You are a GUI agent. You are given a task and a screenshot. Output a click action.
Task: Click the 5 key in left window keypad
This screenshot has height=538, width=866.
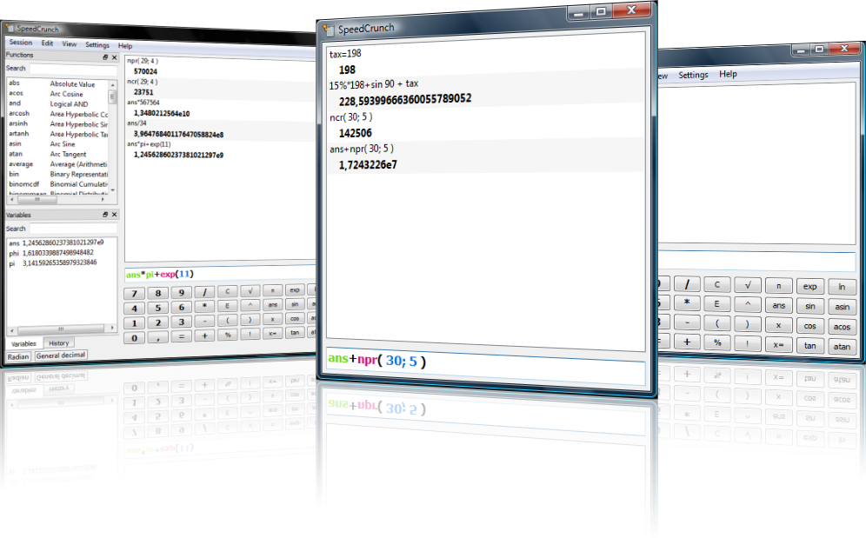click(x=158, y=308)
